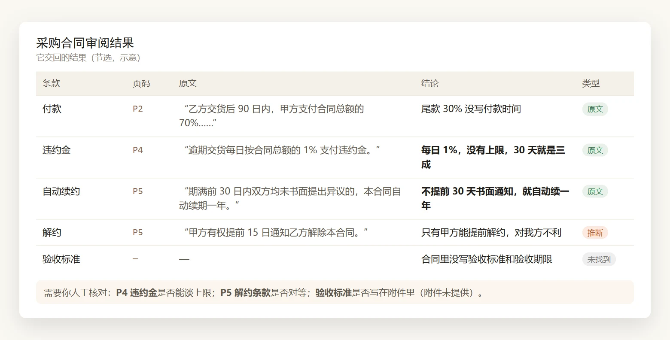
Task: Click the phrase 需要你人工核对 in the note
Action: (75, 293)
